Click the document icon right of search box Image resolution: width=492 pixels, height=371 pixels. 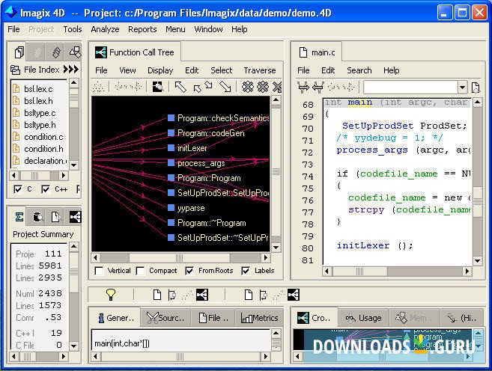(x=476, y=87)
